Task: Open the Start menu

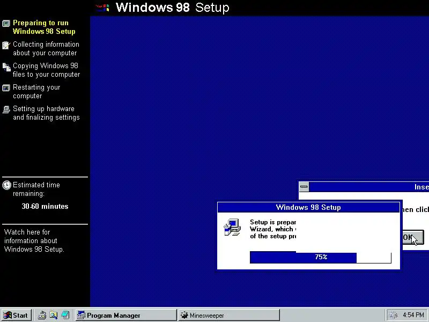Action: point(17,316)
